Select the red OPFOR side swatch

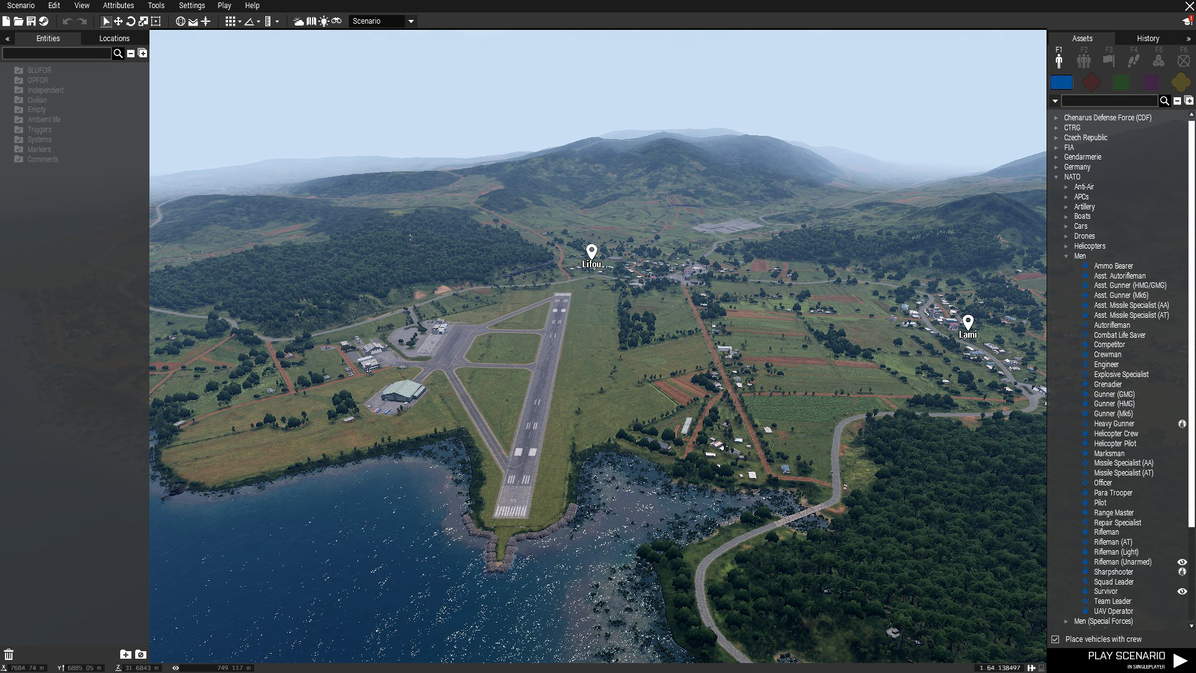pyautogui.click(x=1091, y=82)
